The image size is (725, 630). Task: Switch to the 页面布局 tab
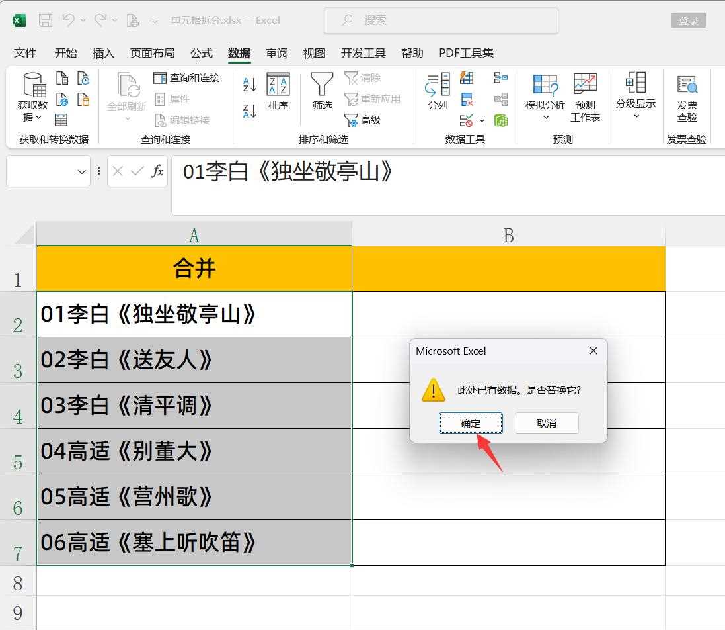(x=152, y=53)
